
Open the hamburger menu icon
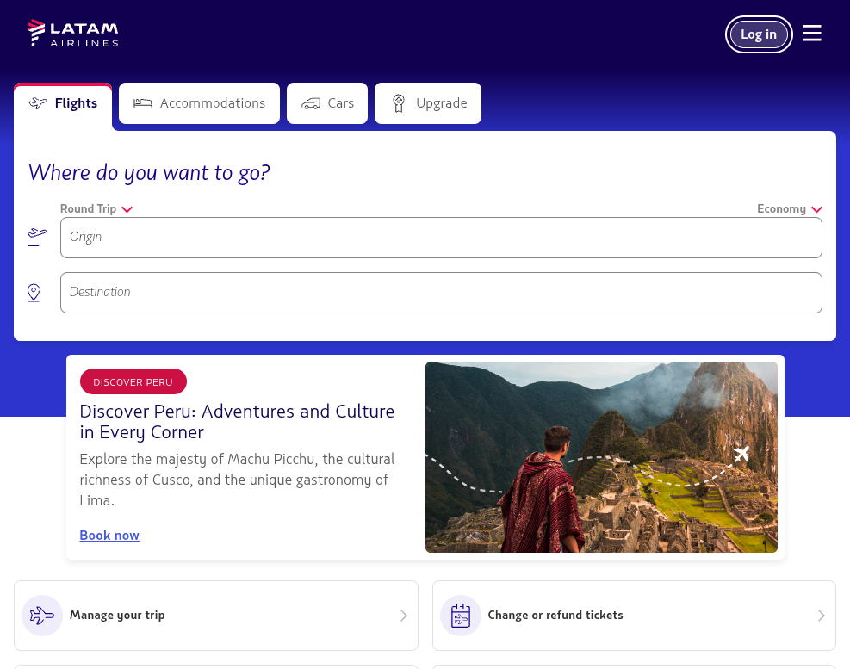tap(811, 34)
